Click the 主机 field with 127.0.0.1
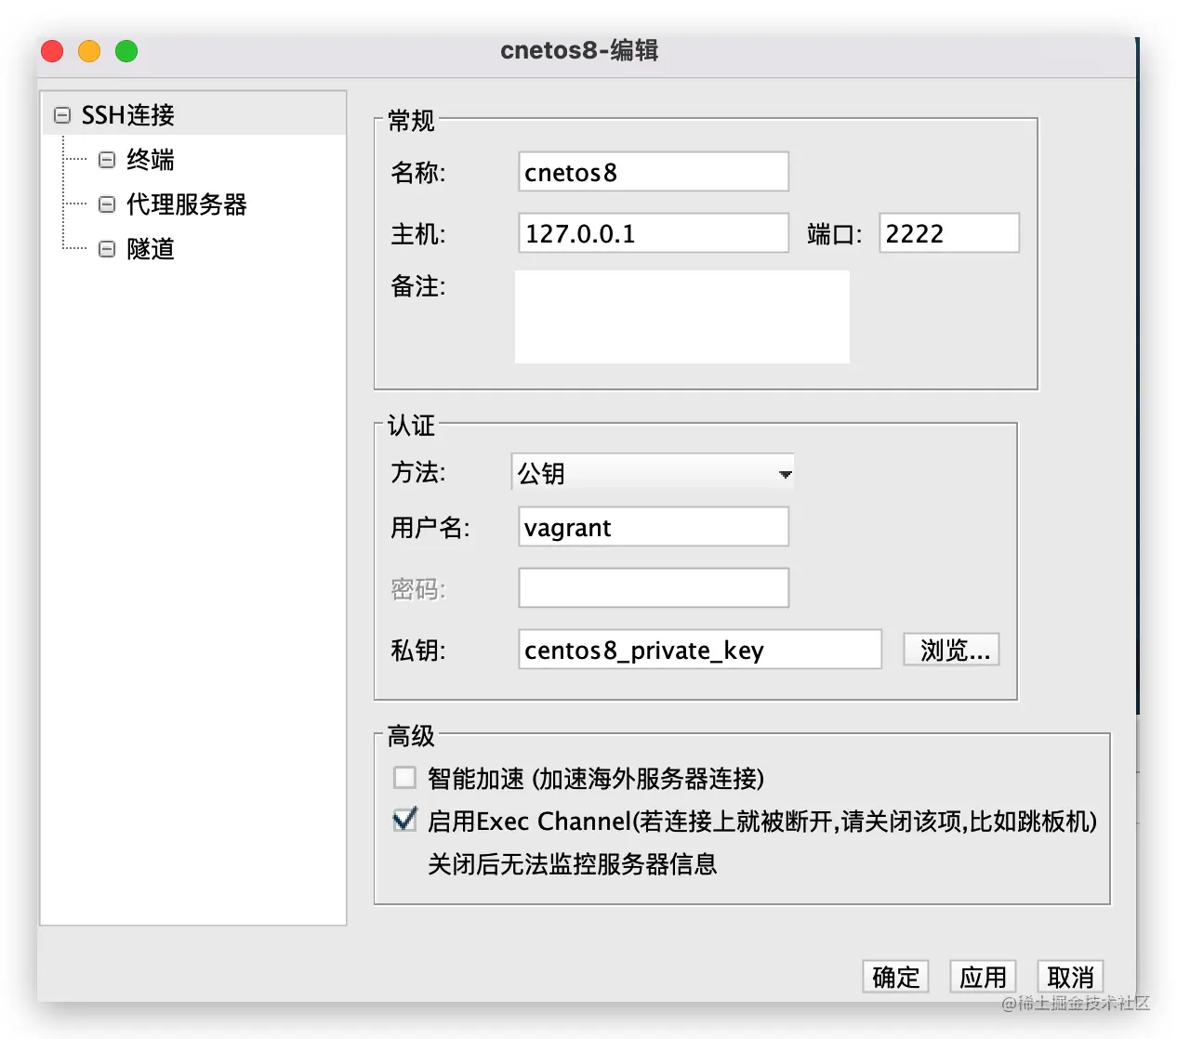Image resolution: width=1177 pixels, height=1039 pixels. pyautogui.click(x=654, y=233)
